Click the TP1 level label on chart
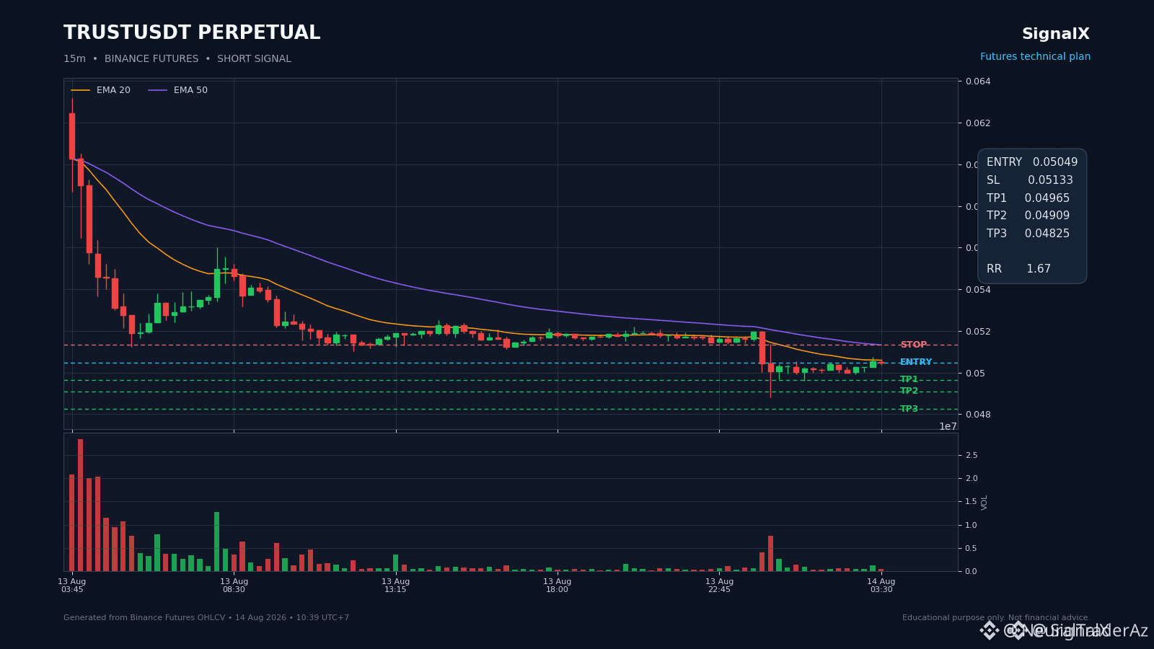Screen dimensions: 1154x649 [909, 379]
